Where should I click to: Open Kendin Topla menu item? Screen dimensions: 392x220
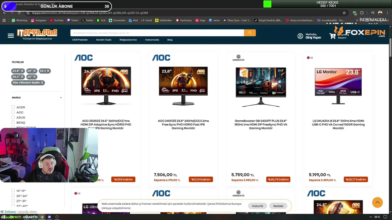[104, 40]
